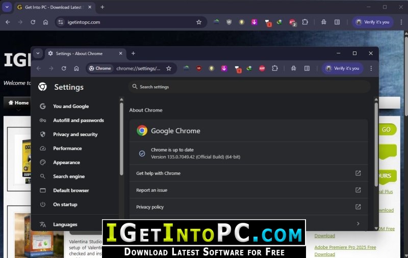This screenshot has width=408, height=258.
Task: Click the green GO button on the website
Action: [387, 130]
